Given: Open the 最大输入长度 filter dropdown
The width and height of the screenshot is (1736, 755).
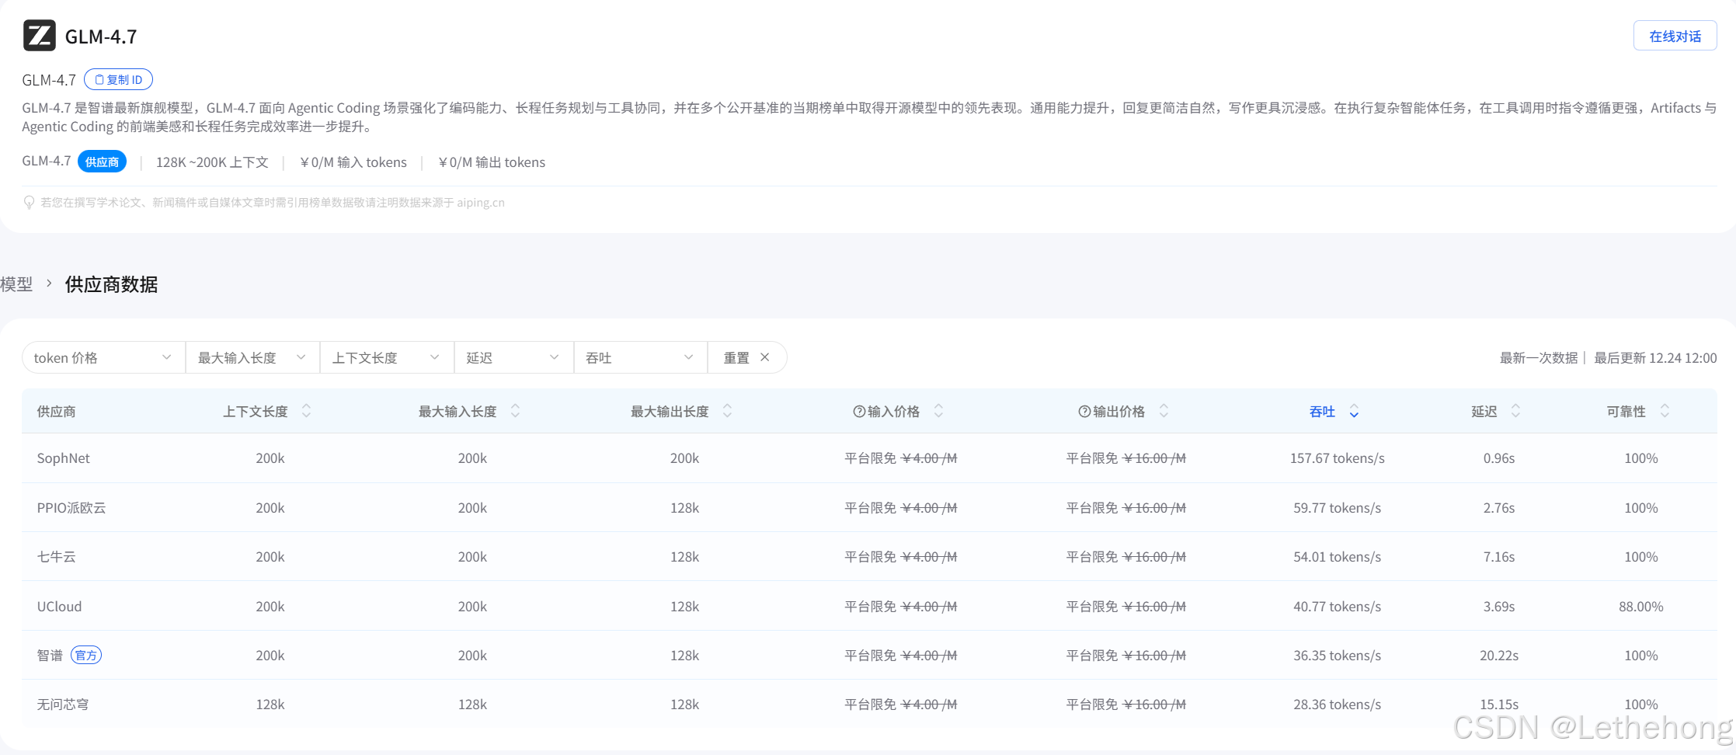Looking at the screenshot, I should tap(252, 357).
